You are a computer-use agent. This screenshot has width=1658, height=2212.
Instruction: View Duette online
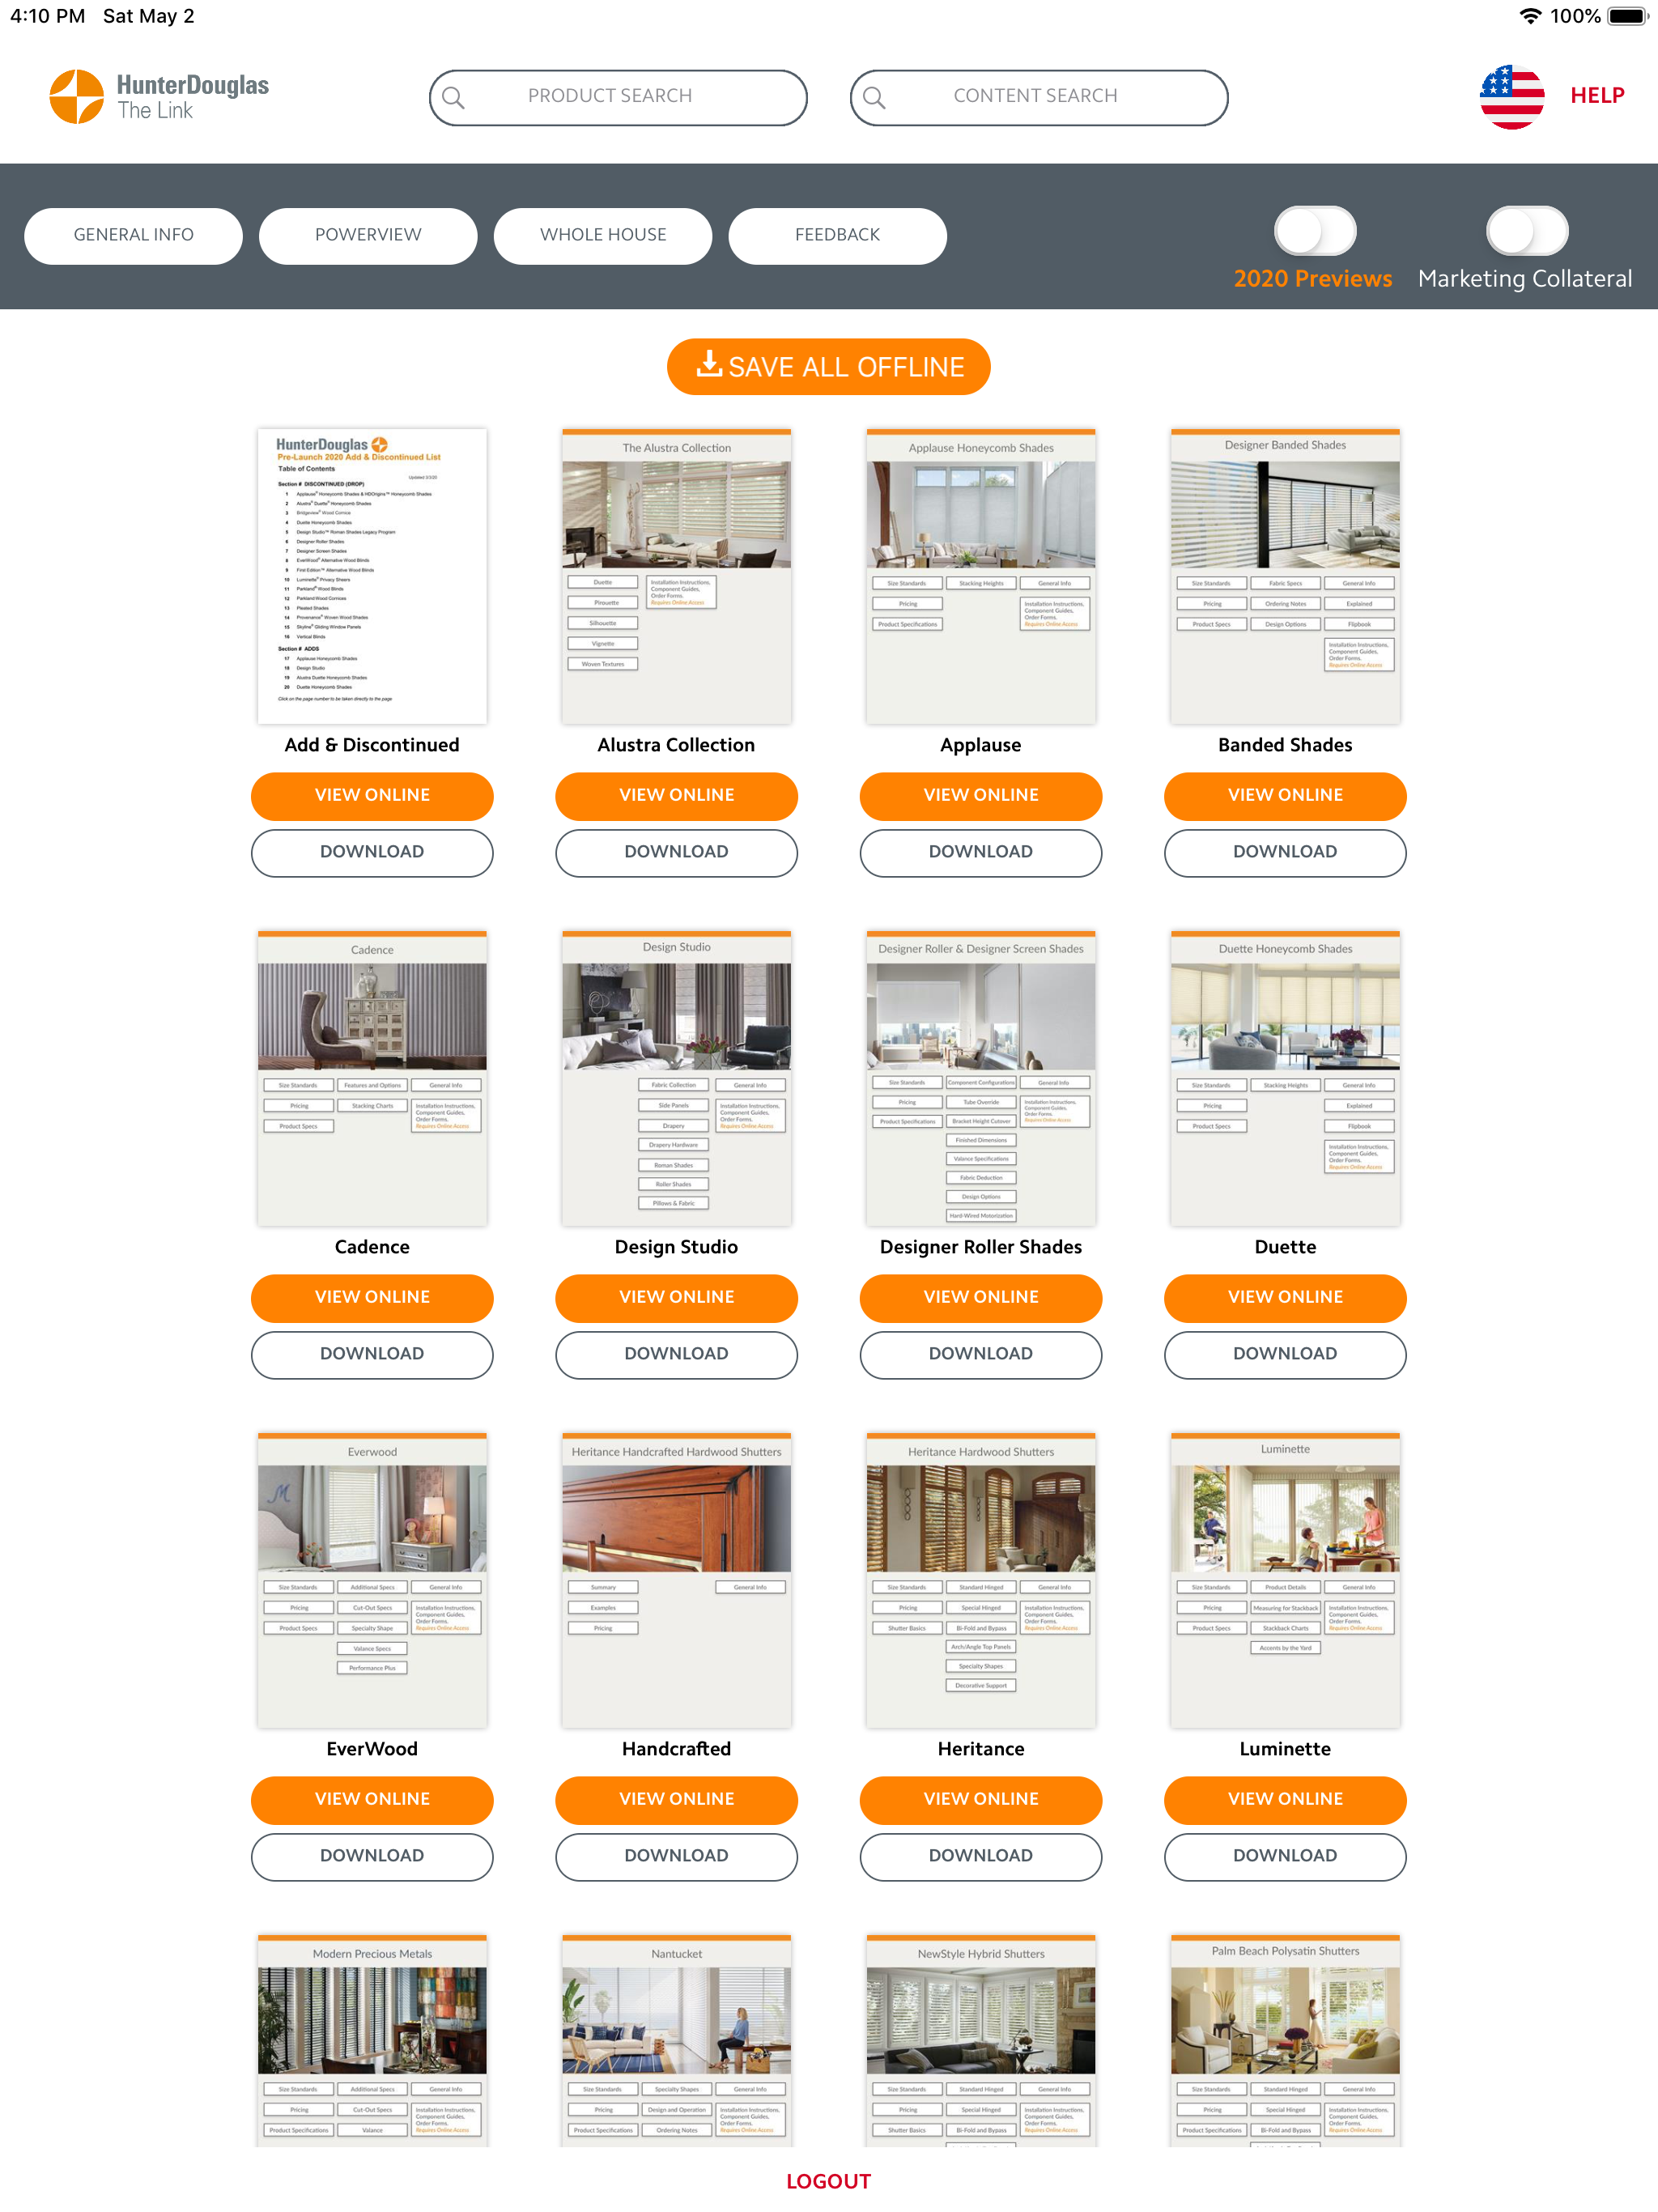[x=1285, y=1298]
